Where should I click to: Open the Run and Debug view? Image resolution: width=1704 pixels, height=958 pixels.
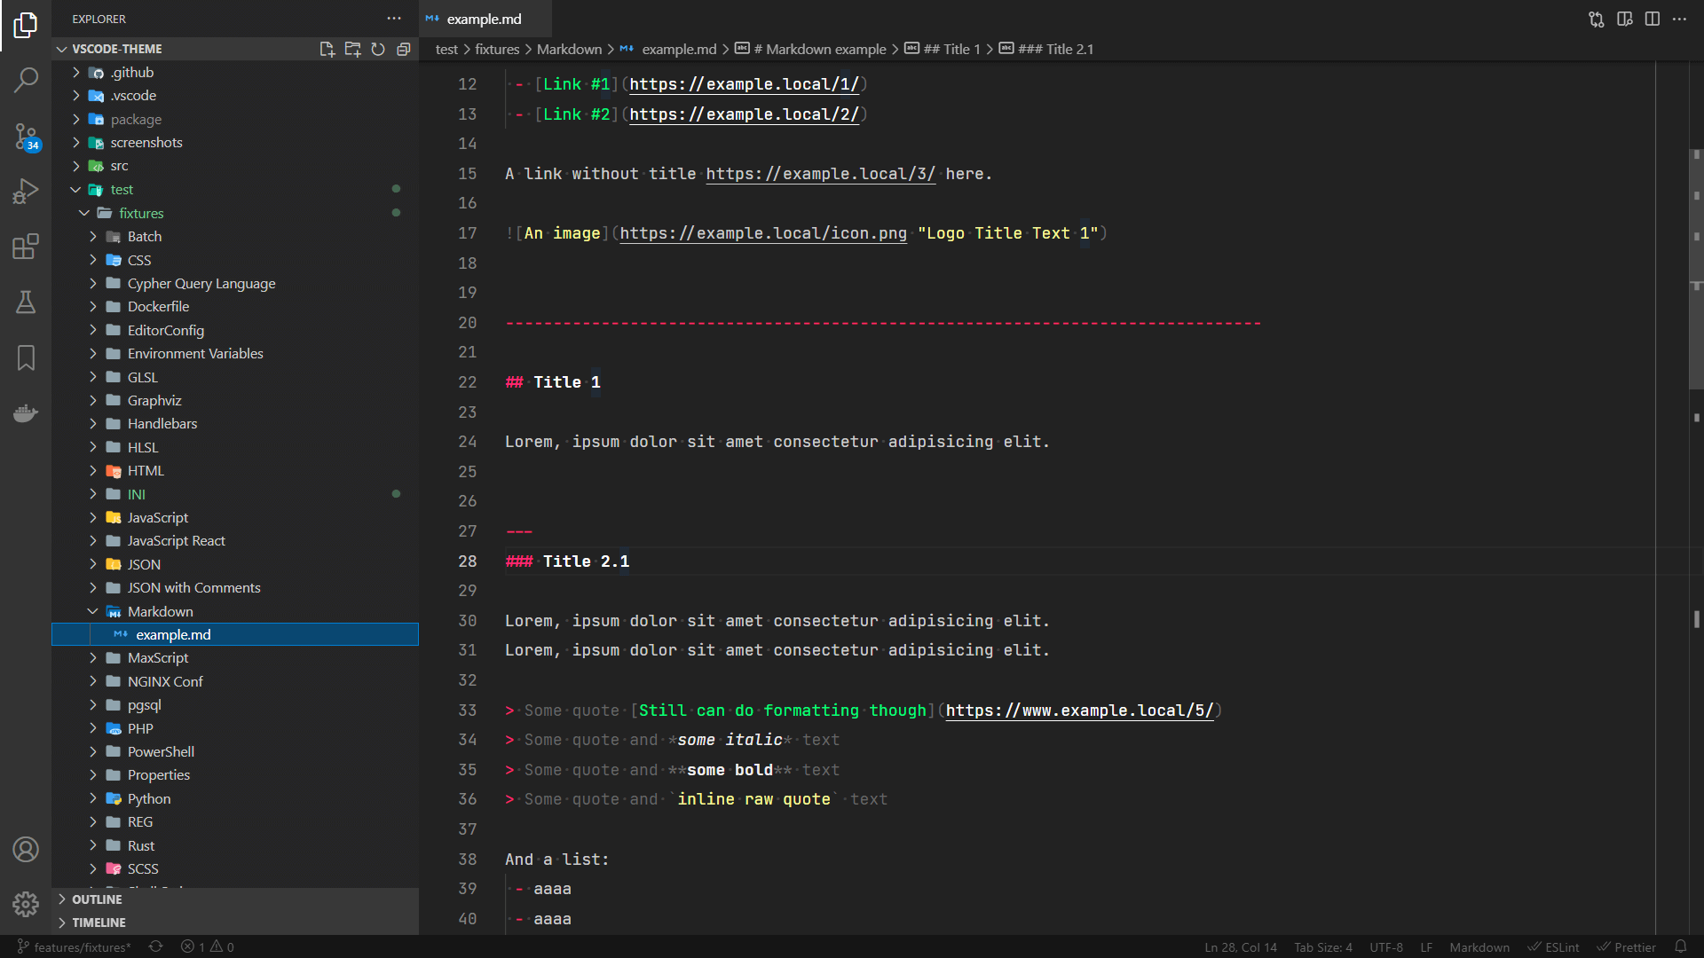point(26,192)
